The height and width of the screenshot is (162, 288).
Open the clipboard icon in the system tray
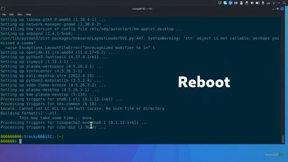247,3
